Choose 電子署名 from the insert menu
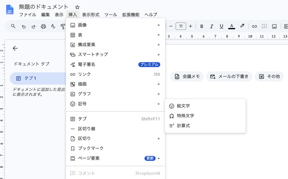 [x=116, y=64]
